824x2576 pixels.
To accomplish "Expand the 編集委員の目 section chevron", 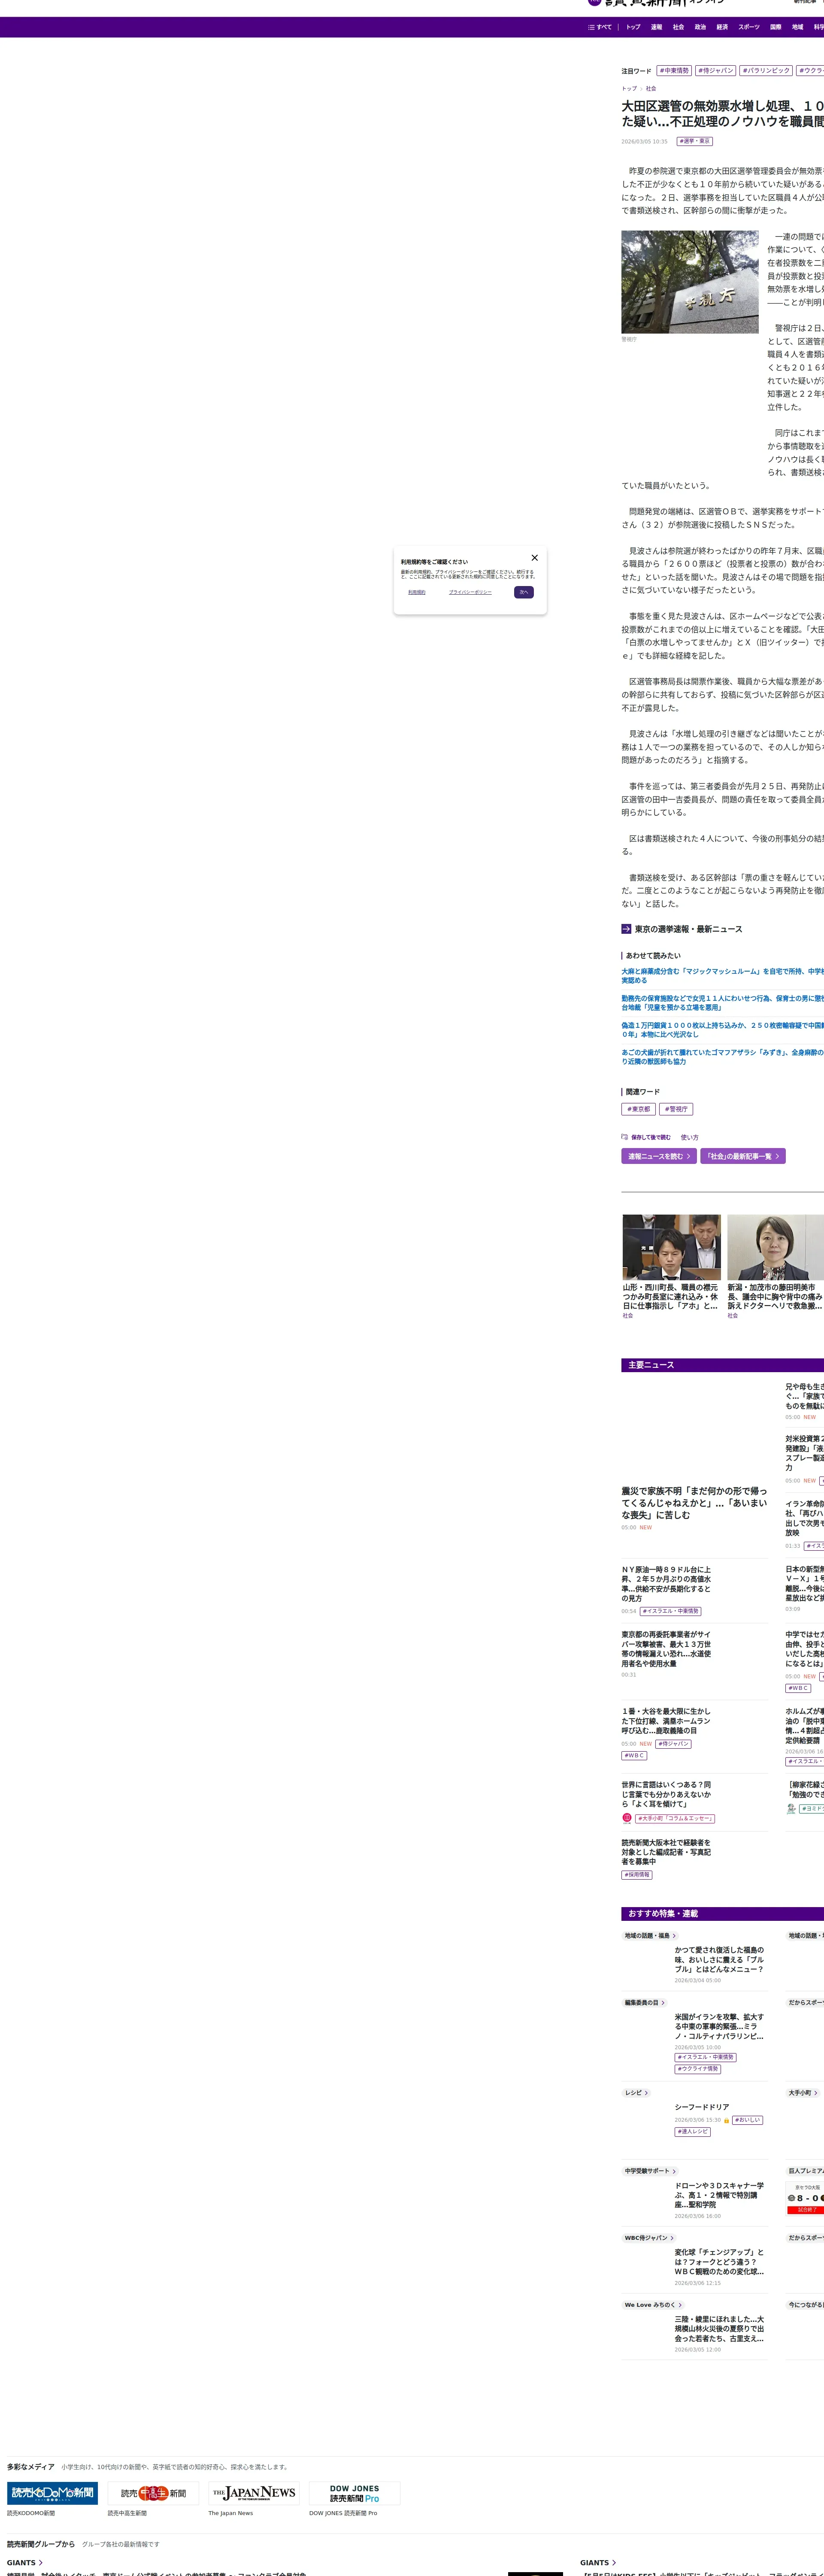I will 663,2003.
